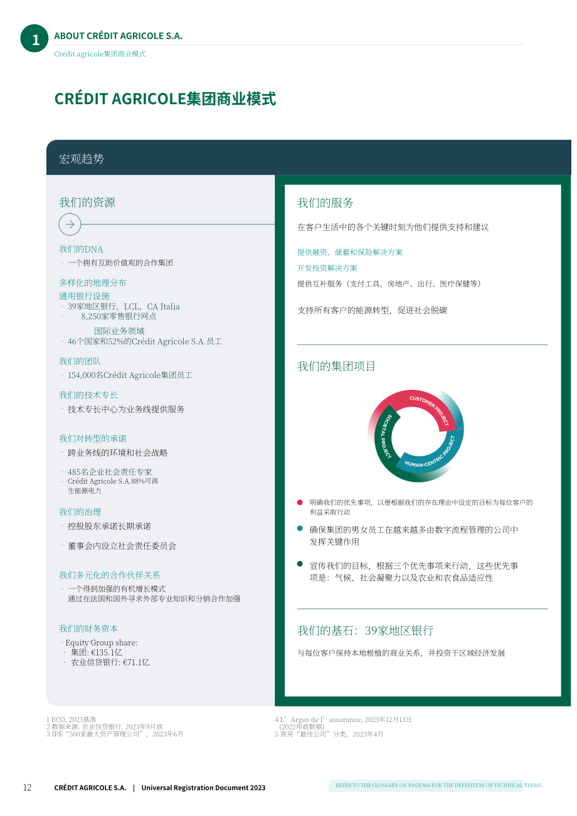Click the 我们的团队 subheading
577x816 pixels.
(x=80, y=361)
